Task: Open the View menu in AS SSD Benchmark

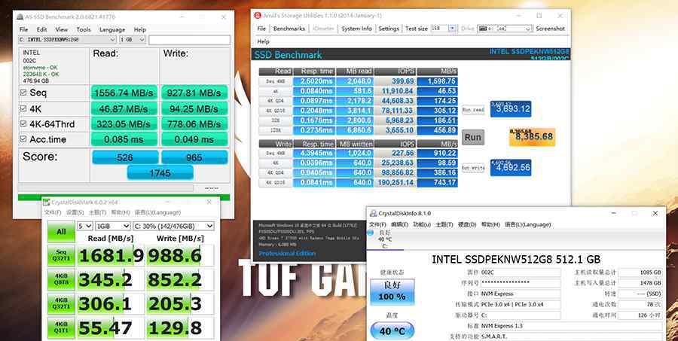Action: tap(62, 29)
